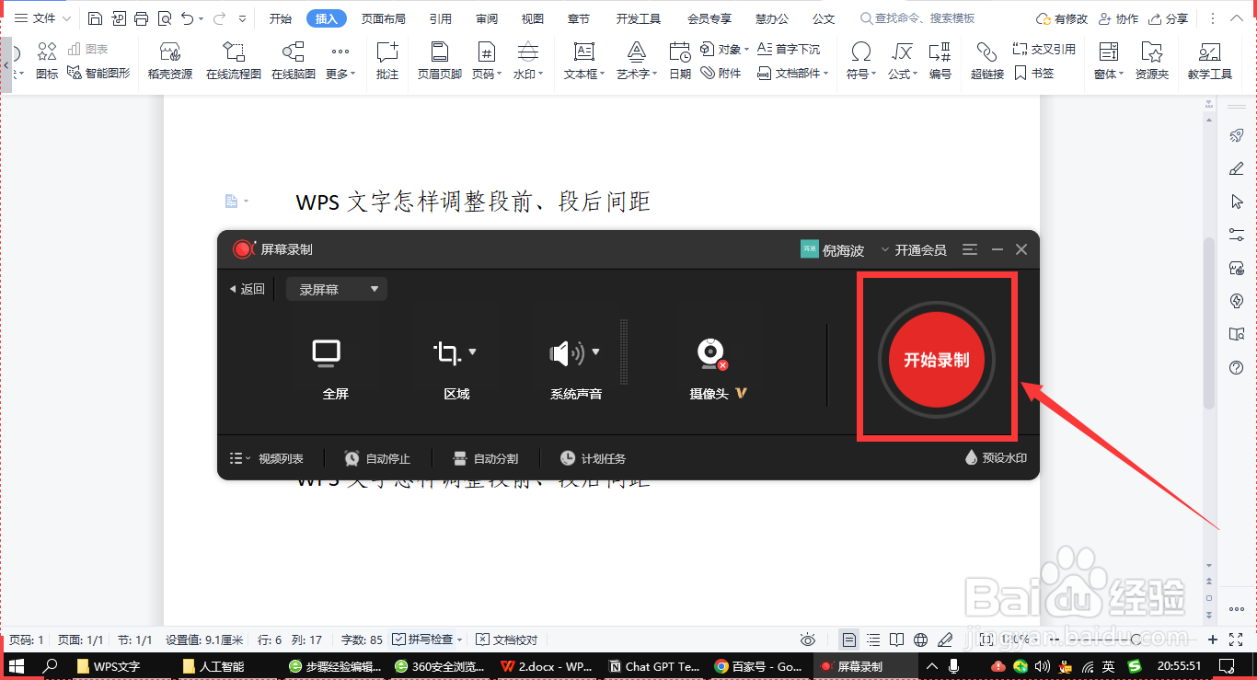Open 页眉页脚 header and footer
Screen dimensions: 1257x680
click(440, 62)
